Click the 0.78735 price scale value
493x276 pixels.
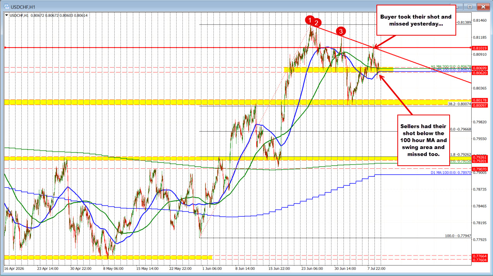tap(479, 189)
